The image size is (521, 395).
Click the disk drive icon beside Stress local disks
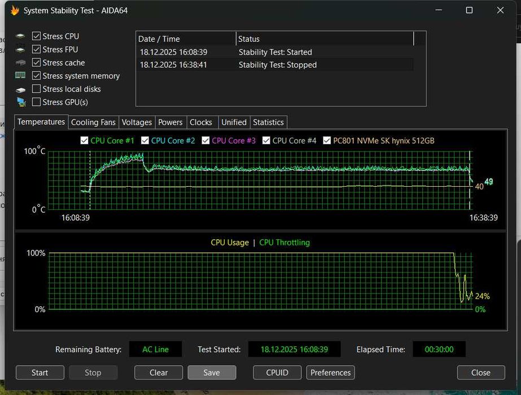20,89
